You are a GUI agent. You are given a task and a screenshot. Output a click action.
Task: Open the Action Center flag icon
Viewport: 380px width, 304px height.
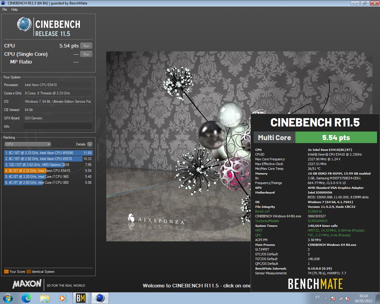pyautogui.click(x=333, y=298)
